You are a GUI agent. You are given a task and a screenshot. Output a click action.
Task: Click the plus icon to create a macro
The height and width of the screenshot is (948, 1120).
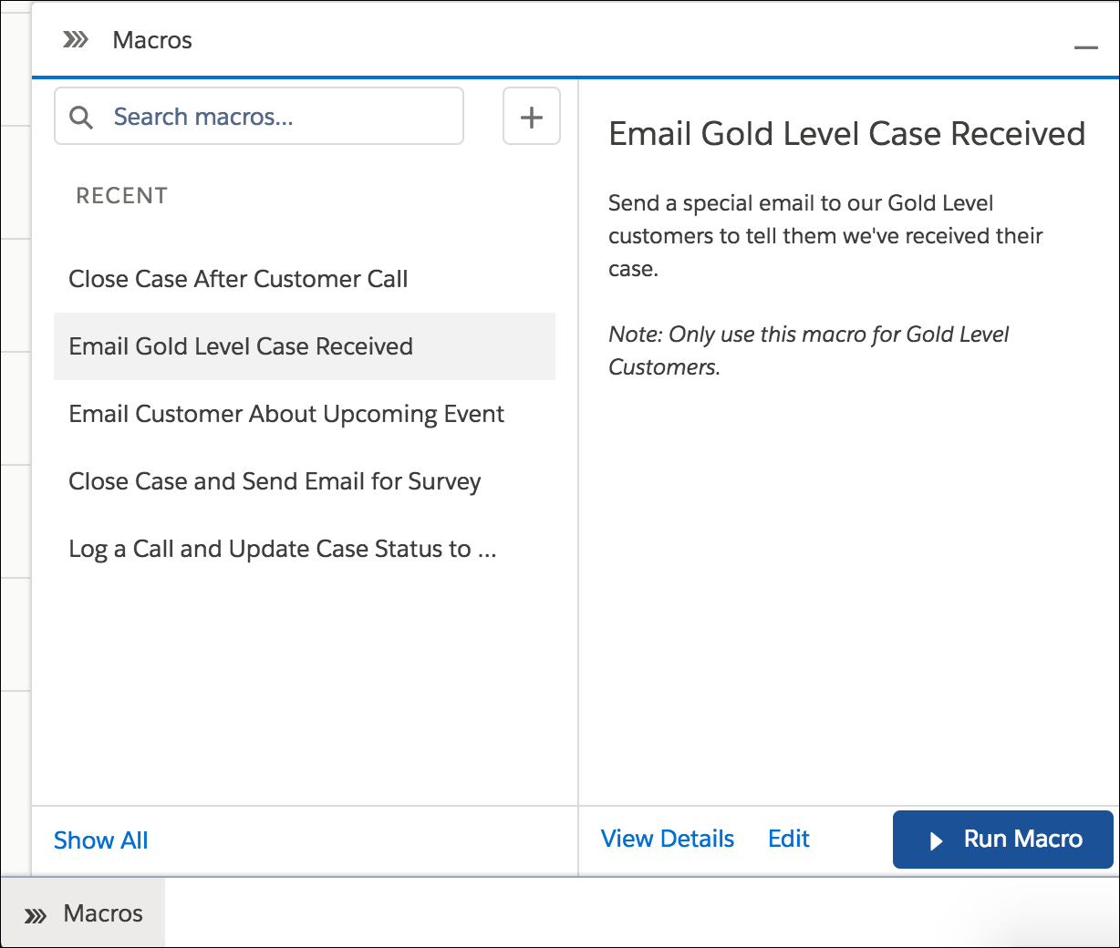point(532,116)
